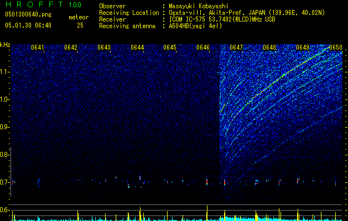Click the 0649 time marker
Viewport: 348px width, 221px height.
pyautogui.click(x=303, y=48)
